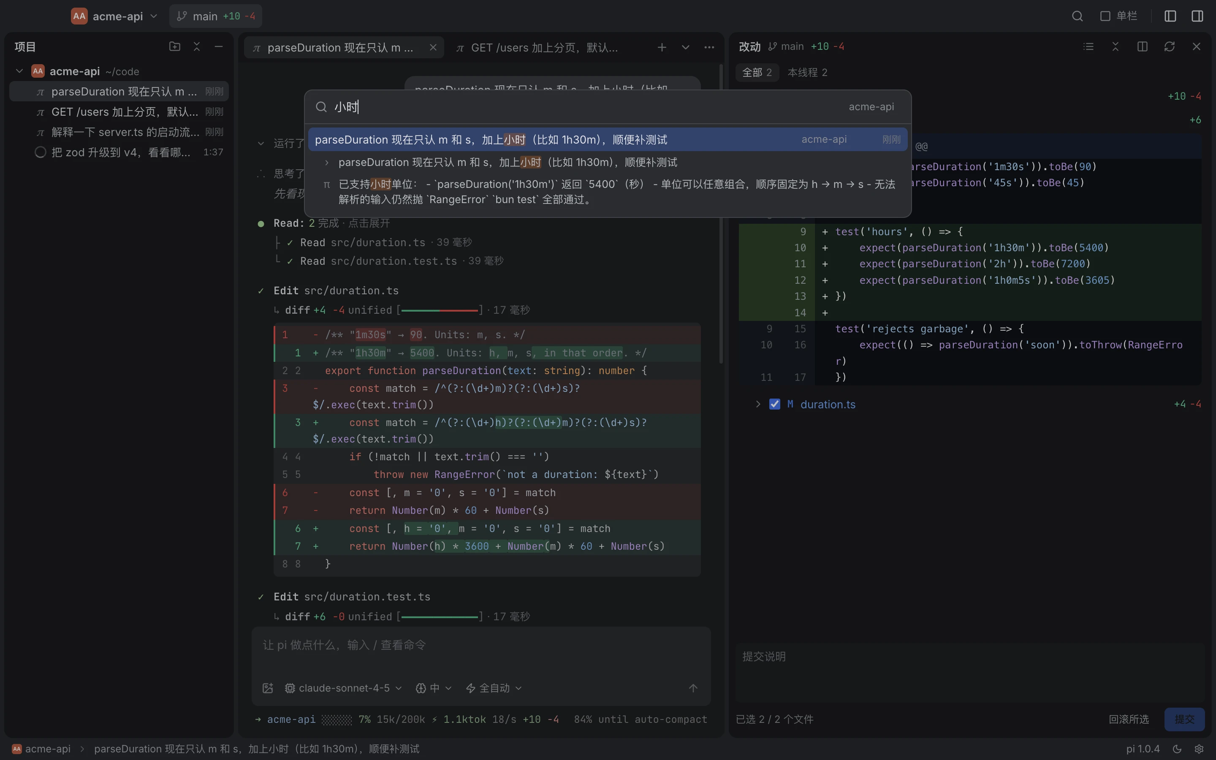
Task: Open settings gear in status bar
Action: tap(1199, 749)
